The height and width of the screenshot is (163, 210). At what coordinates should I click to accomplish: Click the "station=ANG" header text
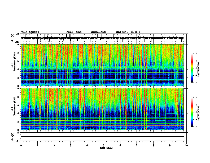(x=98, y=32)
